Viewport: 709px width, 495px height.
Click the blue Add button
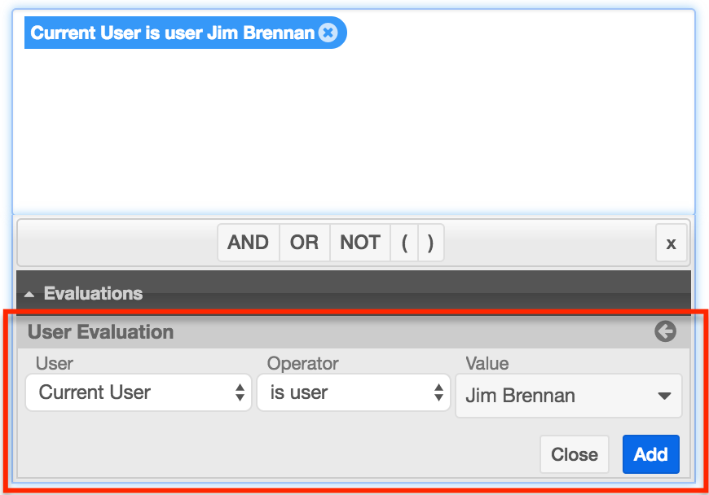650,454
